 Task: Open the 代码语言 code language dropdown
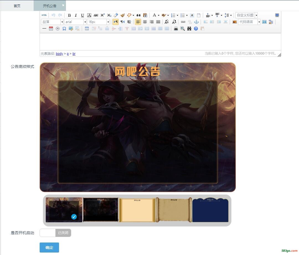click(x=249, y=22)
